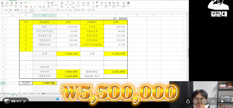
Task: Add a new sheet with plus button
Action: coord(43,94)
